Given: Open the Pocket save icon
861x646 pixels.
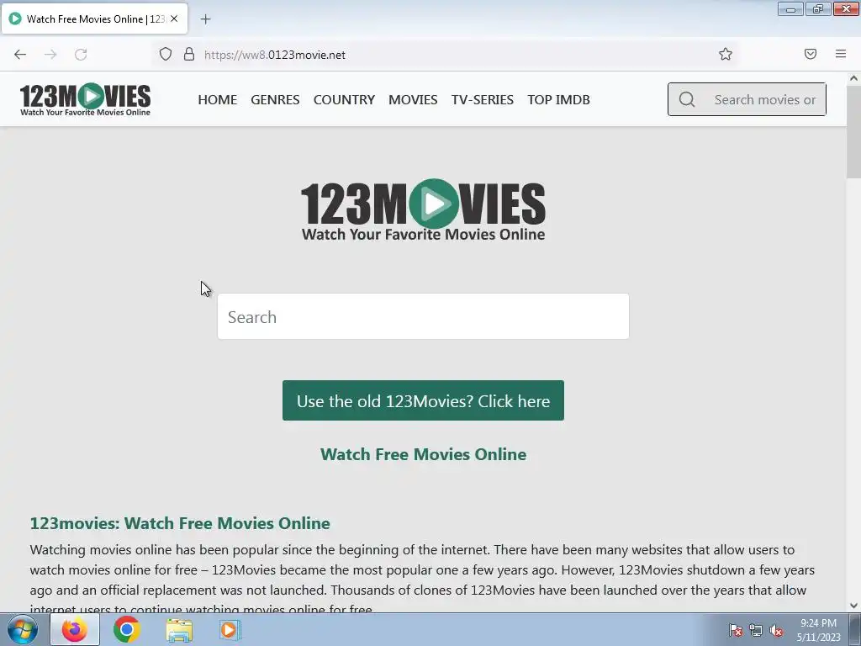Looking at the screenshot, I should pyautogui.click(x=811, y=54).
